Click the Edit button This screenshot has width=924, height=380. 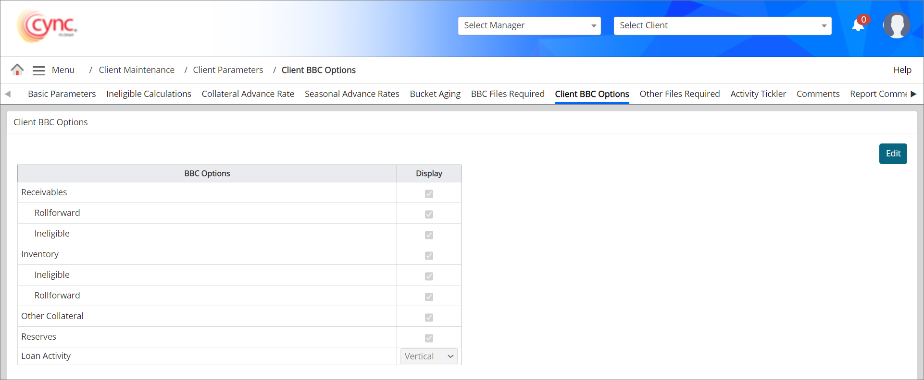[893, 154]
